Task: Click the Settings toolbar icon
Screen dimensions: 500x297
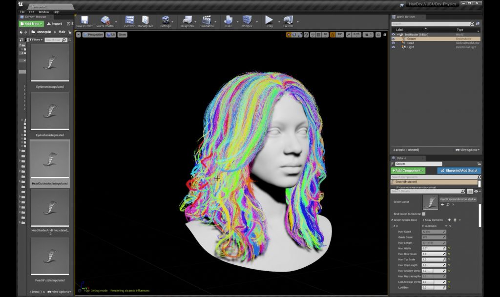Action: (166, 20)
